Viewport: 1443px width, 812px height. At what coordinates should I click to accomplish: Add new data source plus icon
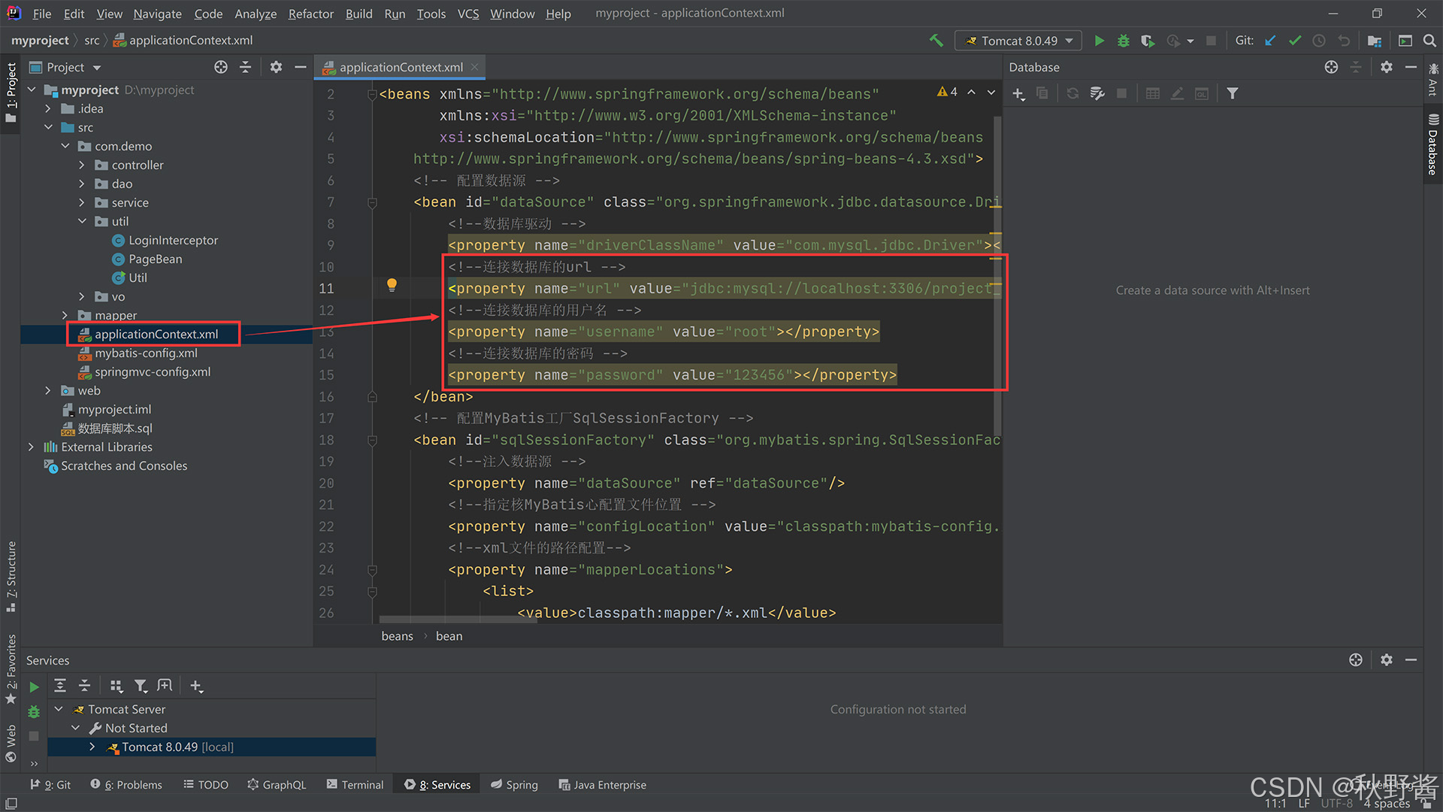1018,93
